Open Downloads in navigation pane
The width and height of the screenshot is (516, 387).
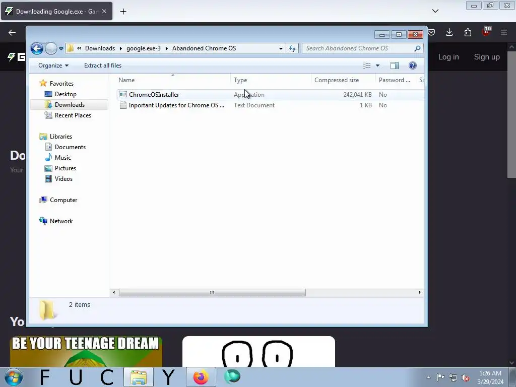[x=70, y=105]
